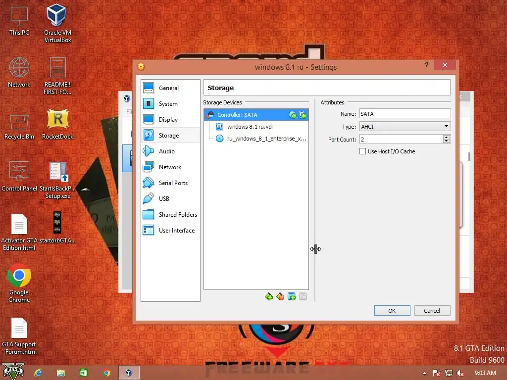507x380 pixels.
Task: Switch to User Interface settings
Action: pyautogui.click(x=170, y=231)
